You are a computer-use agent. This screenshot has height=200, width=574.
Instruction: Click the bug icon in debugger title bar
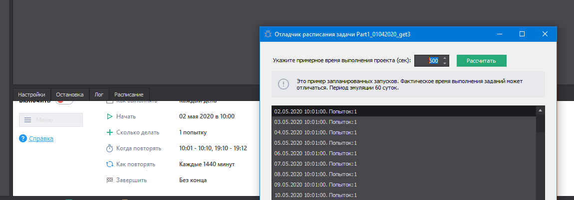point(268,34)
